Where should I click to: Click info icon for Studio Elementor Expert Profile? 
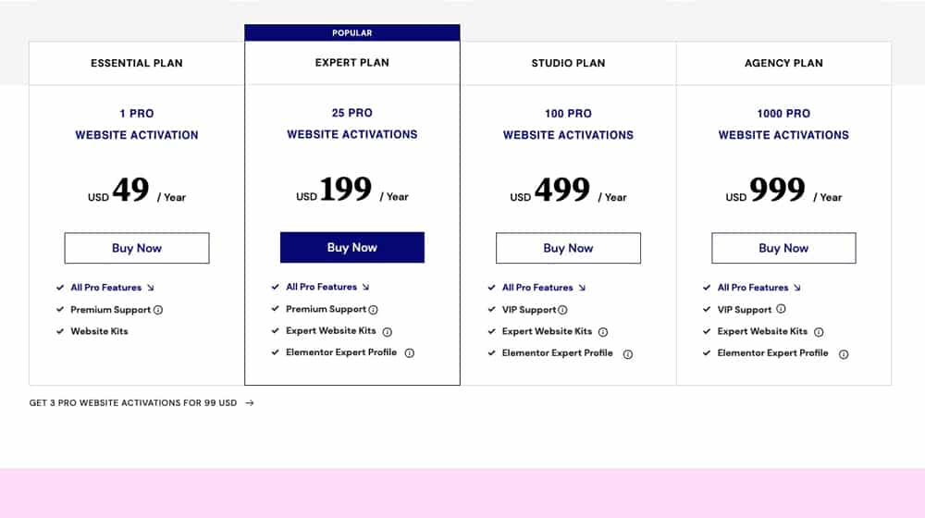click(x=628, y=354)
